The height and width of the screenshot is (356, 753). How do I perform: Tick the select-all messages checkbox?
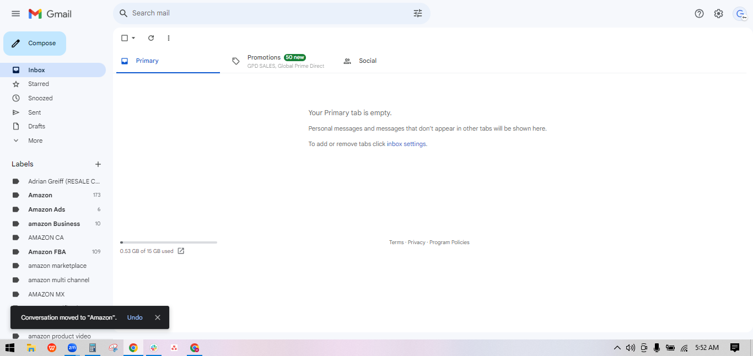[125, 38]
